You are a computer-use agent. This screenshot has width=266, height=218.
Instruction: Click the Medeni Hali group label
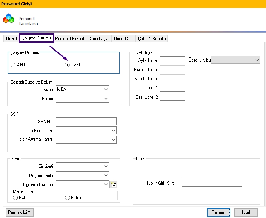coord(24,191)
